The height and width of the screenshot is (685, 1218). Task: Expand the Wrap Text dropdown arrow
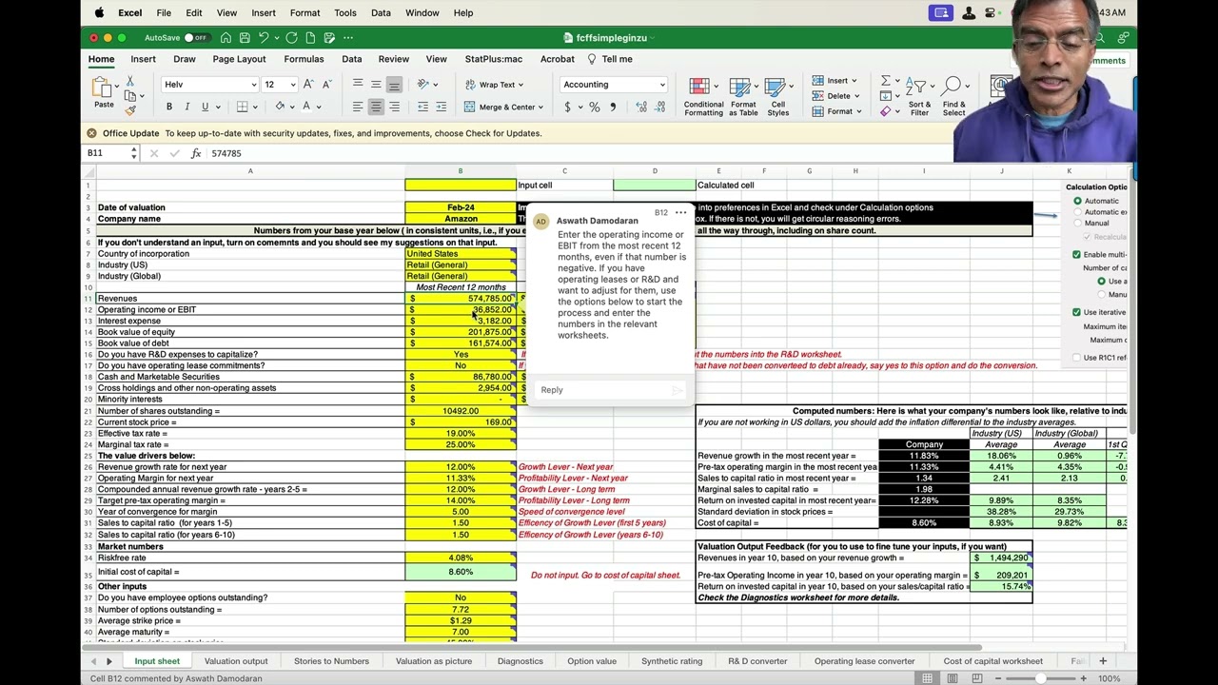pyautogui.click(x=521, y=85)
